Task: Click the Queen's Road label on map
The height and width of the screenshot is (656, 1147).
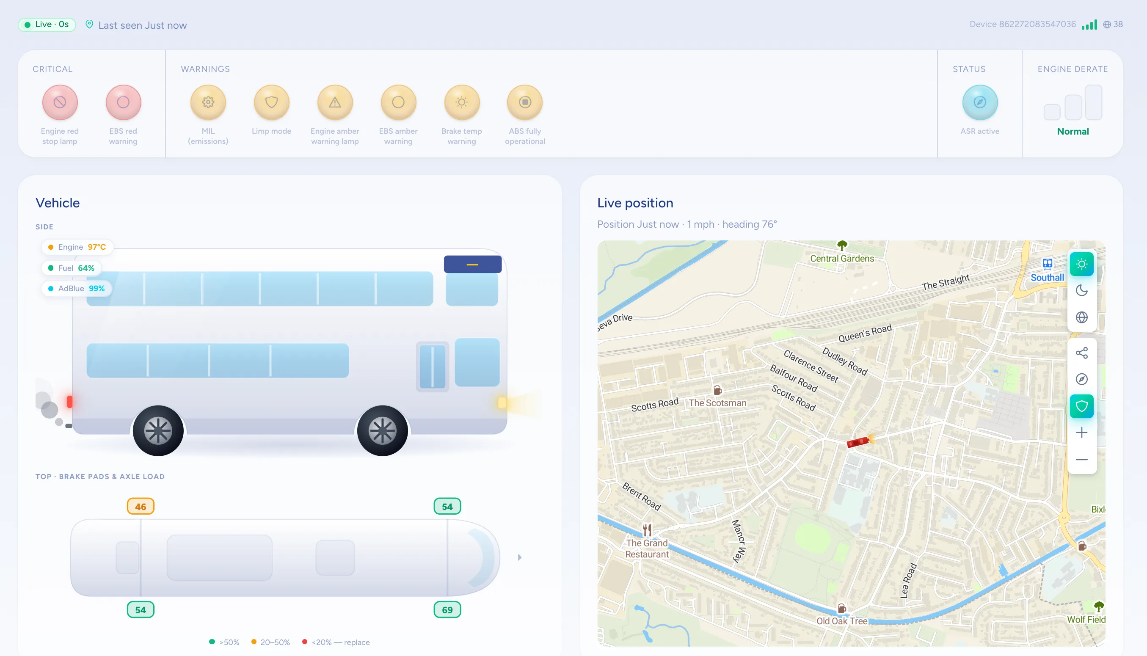Action: [x=865, y=334]
